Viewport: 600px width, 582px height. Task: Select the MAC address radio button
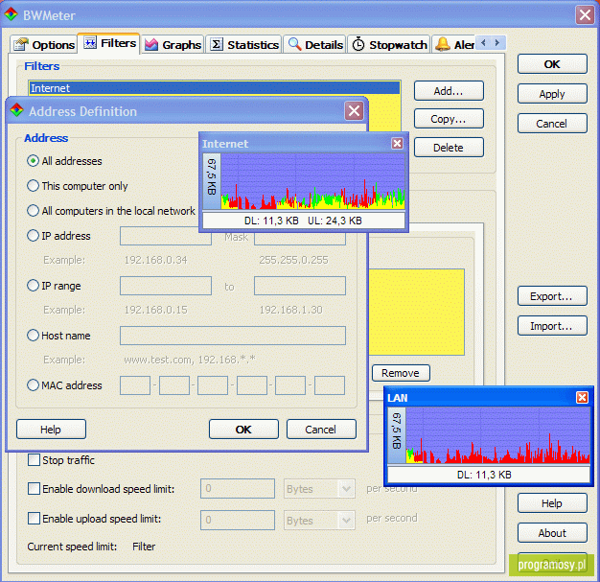tap(33, 384)
